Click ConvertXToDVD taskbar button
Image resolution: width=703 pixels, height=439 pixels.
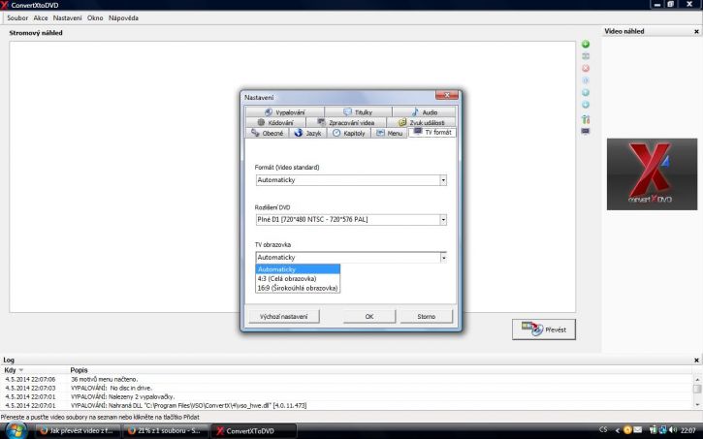click(x=253, y=431)
